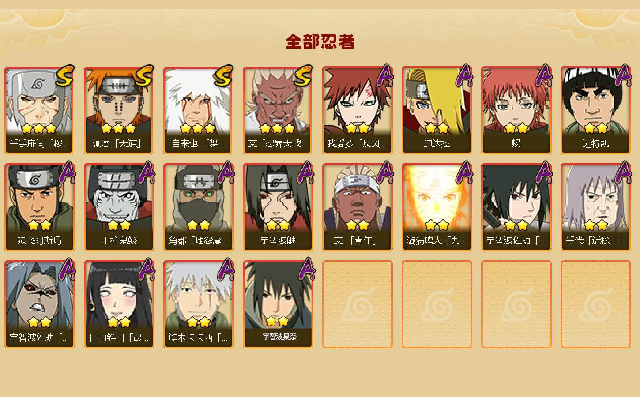Select the 我爱罗 red-haired ninja card
This screenshot has height=397, width=640.
357,110
